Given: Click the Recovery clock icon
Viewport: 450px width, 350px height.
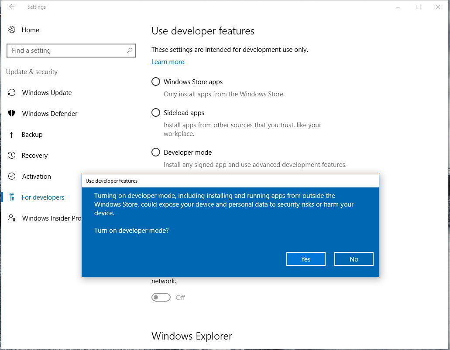Looking at the screenshot, I should 11,155.
